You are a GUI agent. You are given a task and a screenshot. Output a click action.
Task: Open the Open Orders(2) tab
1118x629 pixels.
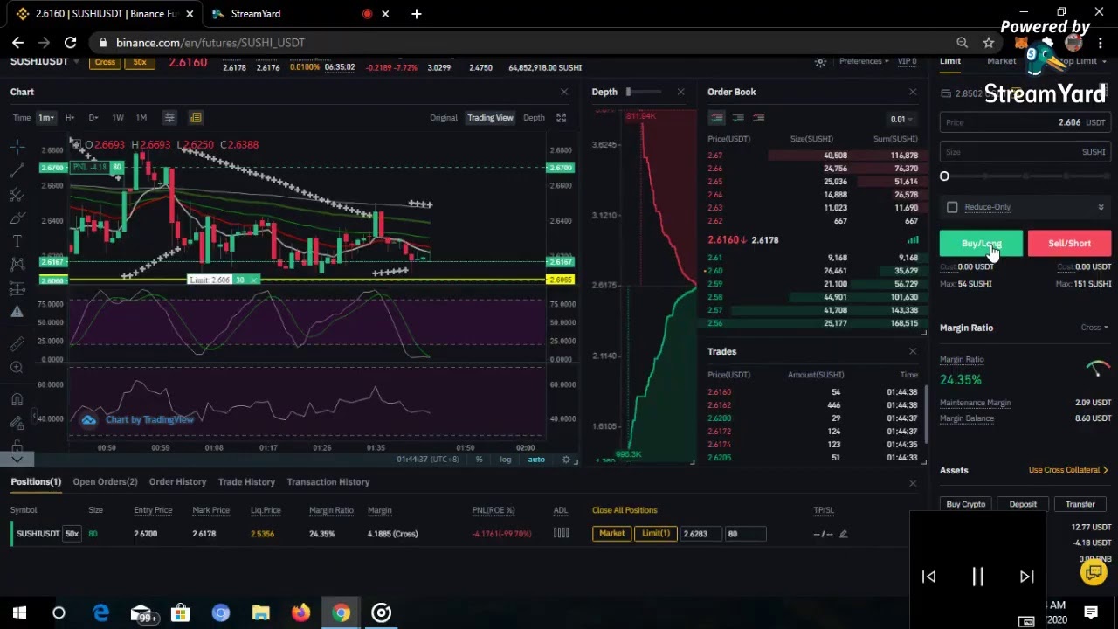pyautogui.click(x=105, y=482)
